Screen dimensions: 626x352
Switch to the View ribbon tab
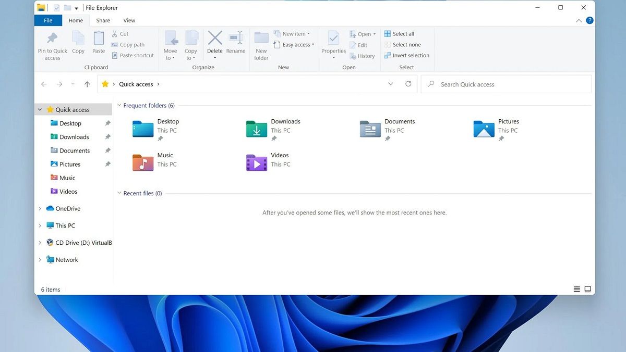coord(129,20)
